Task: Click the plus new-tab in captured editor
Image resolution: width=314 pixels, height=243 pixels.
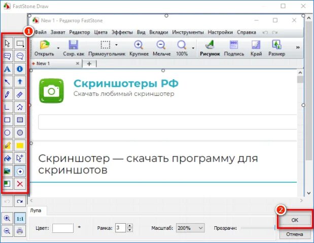Action: (x=89, y=64)
